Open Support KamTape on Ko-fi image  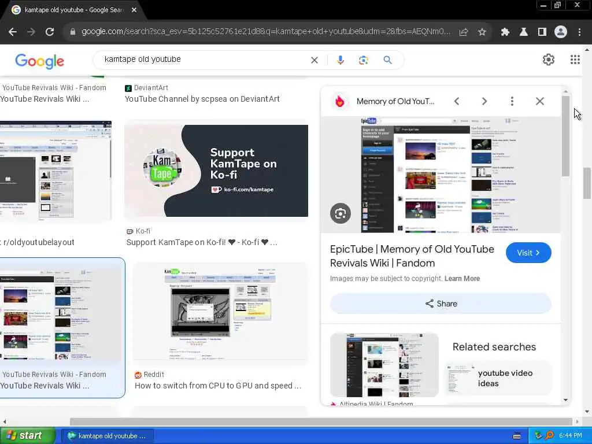216,171
